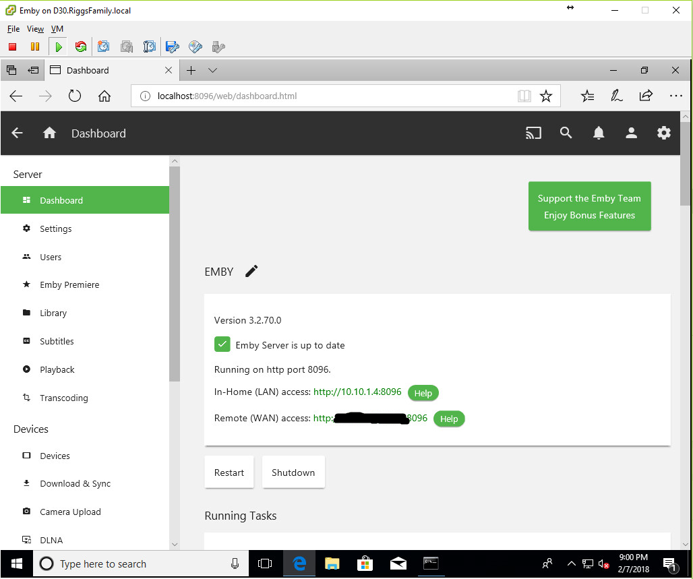Open the VM menu

point(57,29)
